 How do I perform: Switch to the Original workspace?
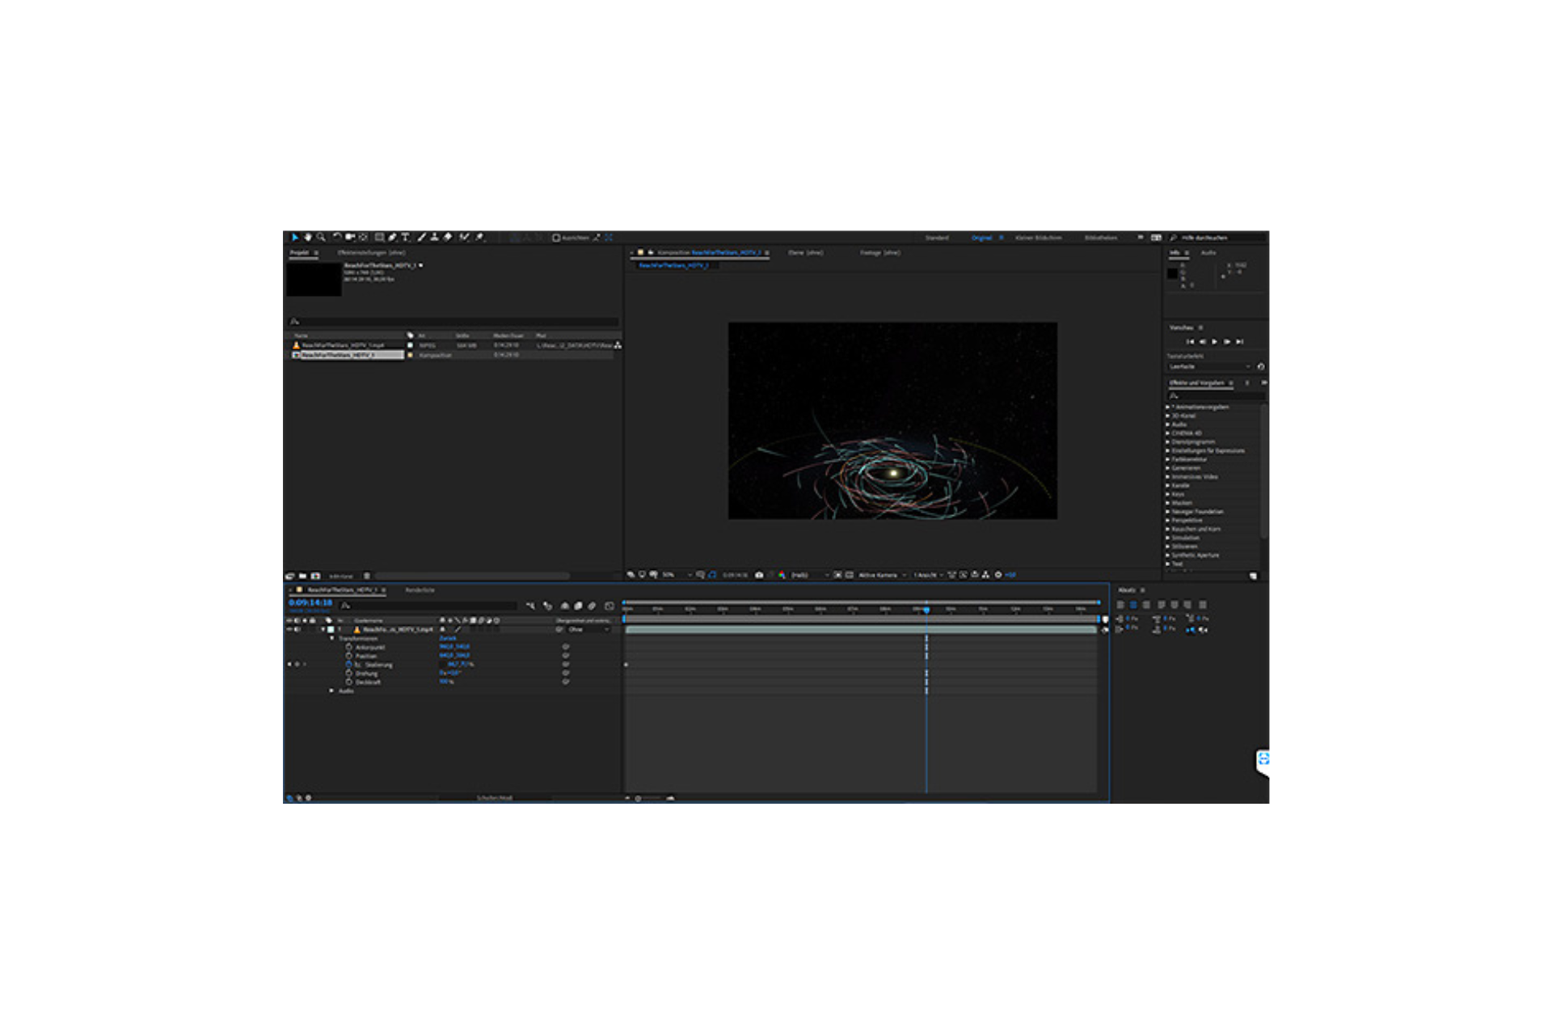click(981, 238)
